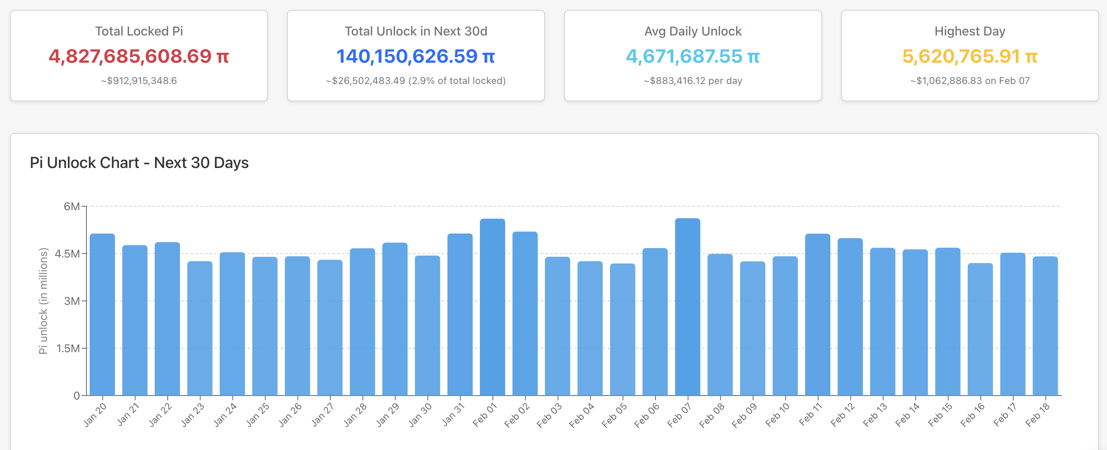Click the Jan 27 x-axis label

pyautogui.click(x=323, y=415)
